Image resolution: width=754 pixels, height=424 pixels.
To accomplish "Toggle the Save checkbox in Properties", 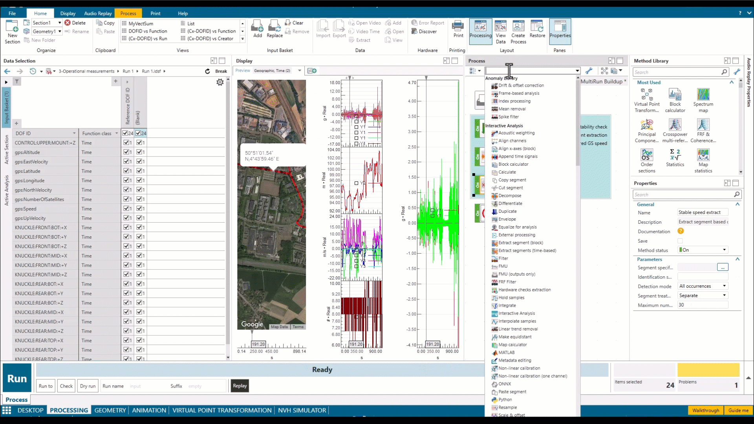I will tap(680, 241).
